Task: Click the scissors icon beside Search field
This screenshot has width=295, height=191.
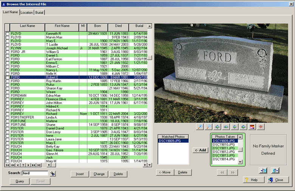Action: coord(53,173)
